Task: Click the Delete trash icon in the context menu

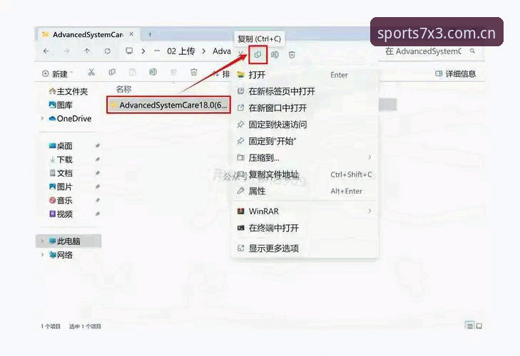Action: pyautogui.click(x=292, y=55)
